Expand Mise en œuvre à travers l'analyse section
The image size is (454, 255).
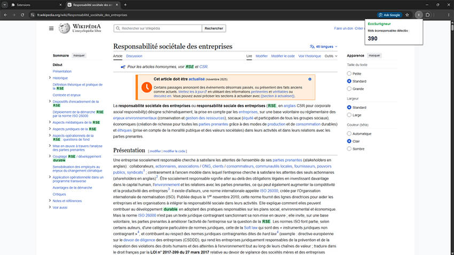(50, 146)
